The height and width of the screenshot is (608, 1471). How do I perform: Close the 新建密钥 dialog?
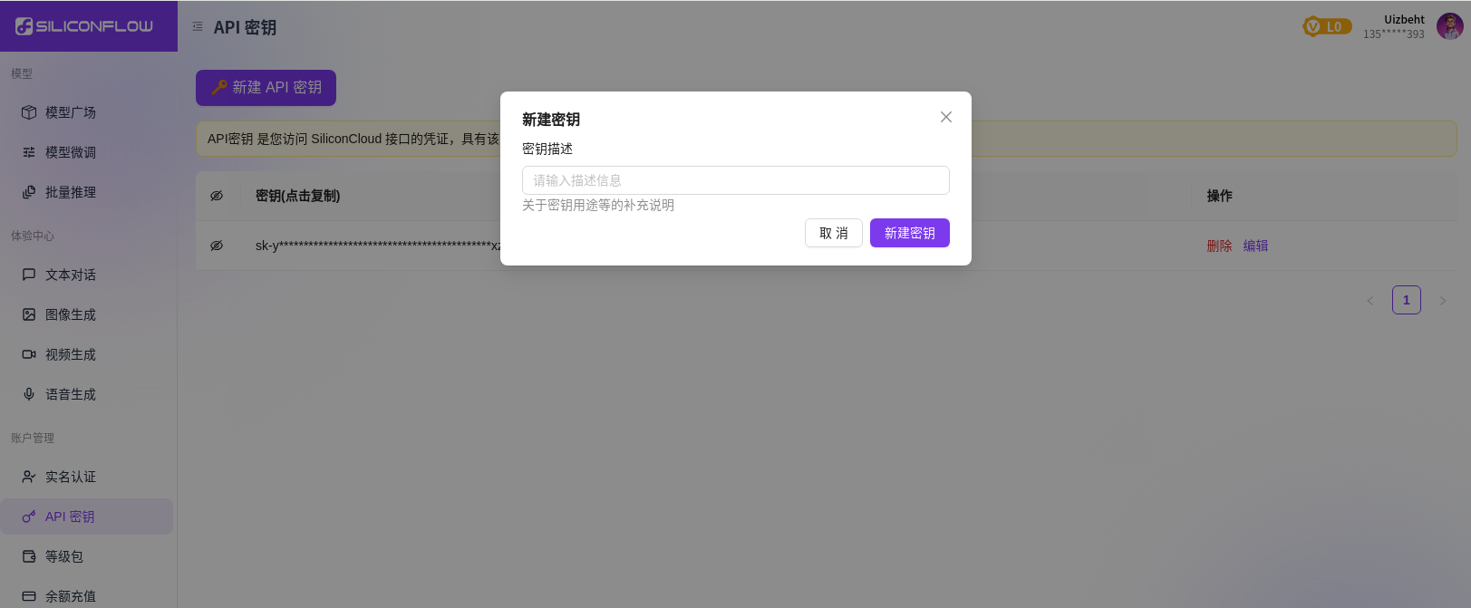[x=946, y=117]
